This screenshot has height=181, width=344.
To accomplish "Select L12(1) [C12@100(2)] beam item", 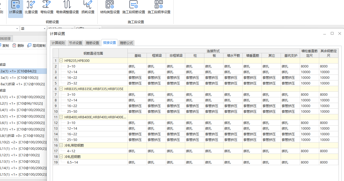I will [x=20, y=155].
